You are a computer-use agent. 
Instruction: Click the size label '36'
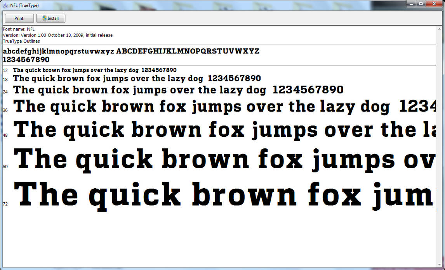[5, 110]
